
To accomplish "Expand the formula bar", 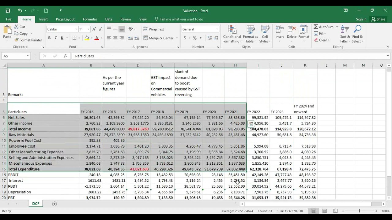I will [388, 56].
